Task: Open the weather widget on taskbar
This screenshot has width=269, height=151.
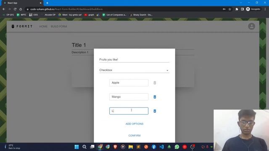Action: click(12, 147)
